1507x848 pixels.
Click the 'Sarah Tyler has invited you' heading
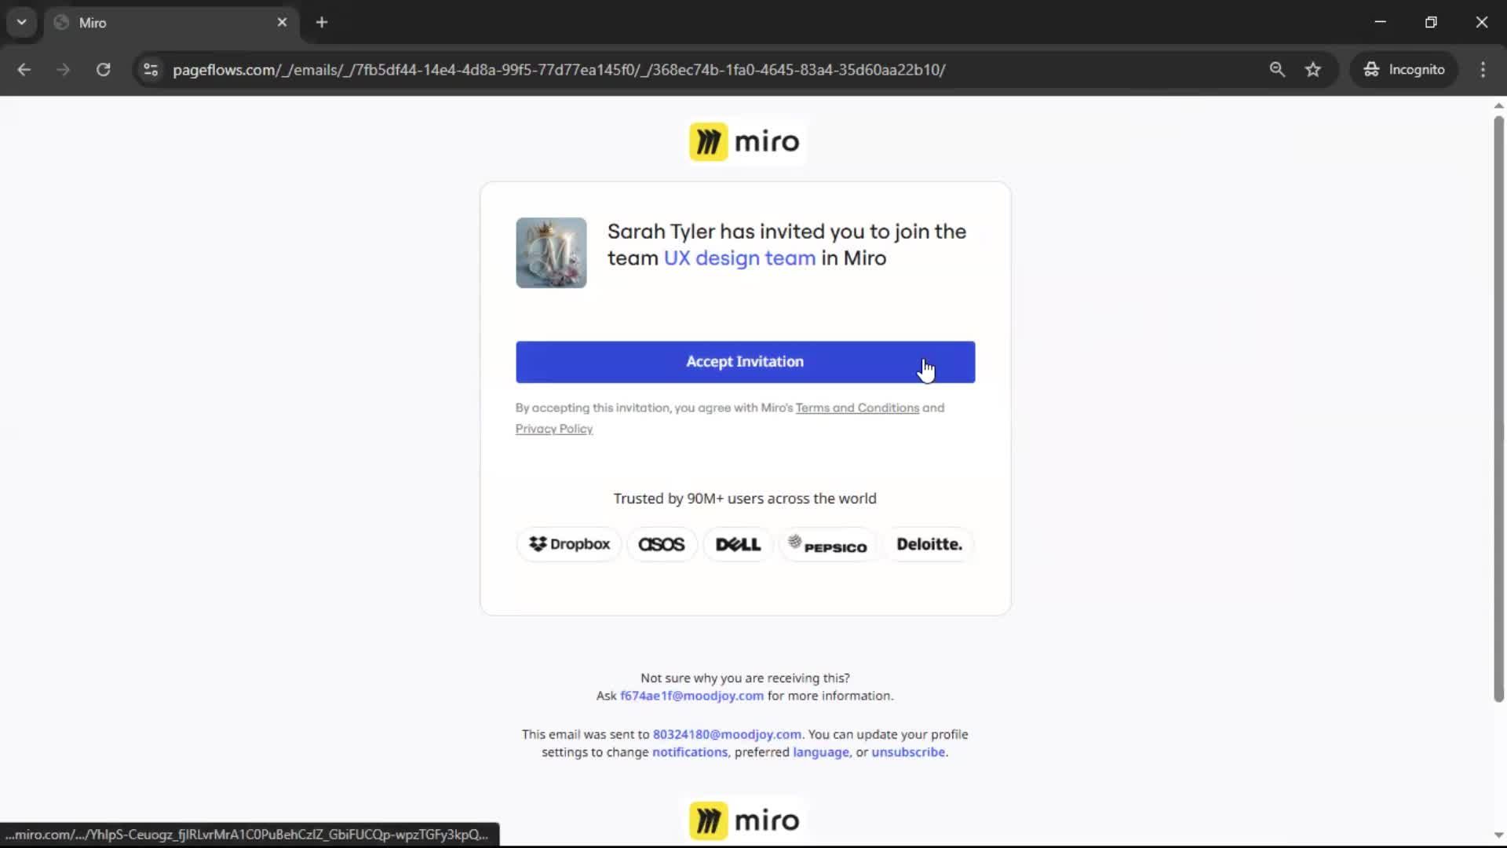click(x=786, y=245)
